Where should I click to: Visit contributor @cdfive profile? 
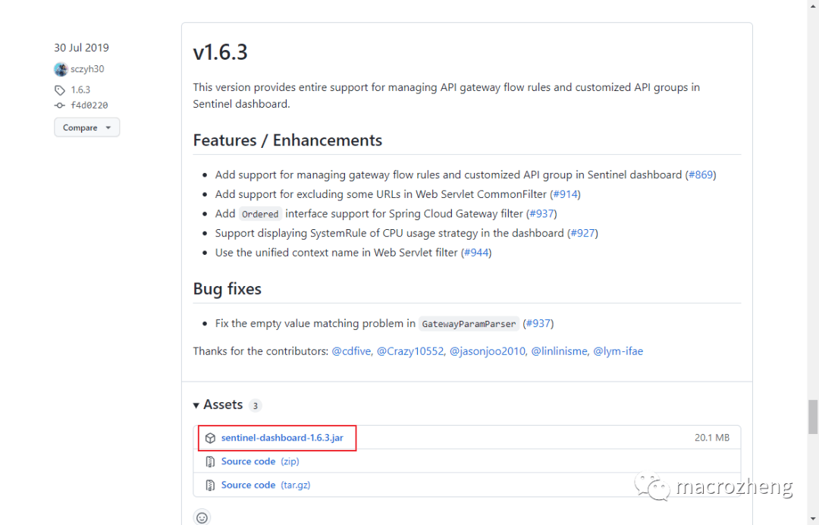[x=352, y=351]
